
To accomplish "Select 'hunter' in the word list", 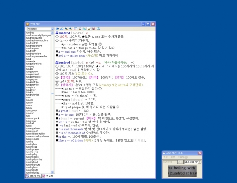I will [29, 126].
